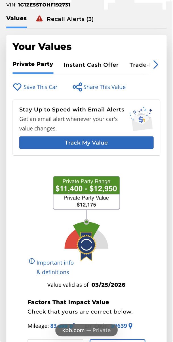Select the Instant Cash Offer tab
The height and width of the screenshot is (342, 173).
click(91, 65)
